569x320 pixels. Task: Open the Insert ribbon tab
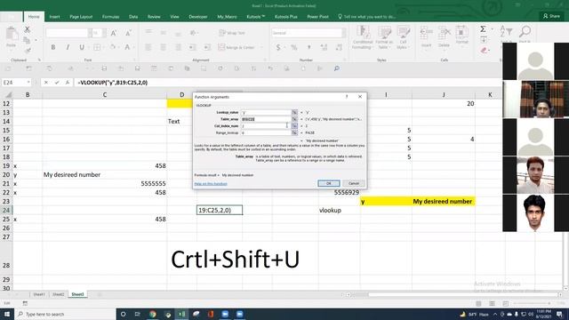55,17
